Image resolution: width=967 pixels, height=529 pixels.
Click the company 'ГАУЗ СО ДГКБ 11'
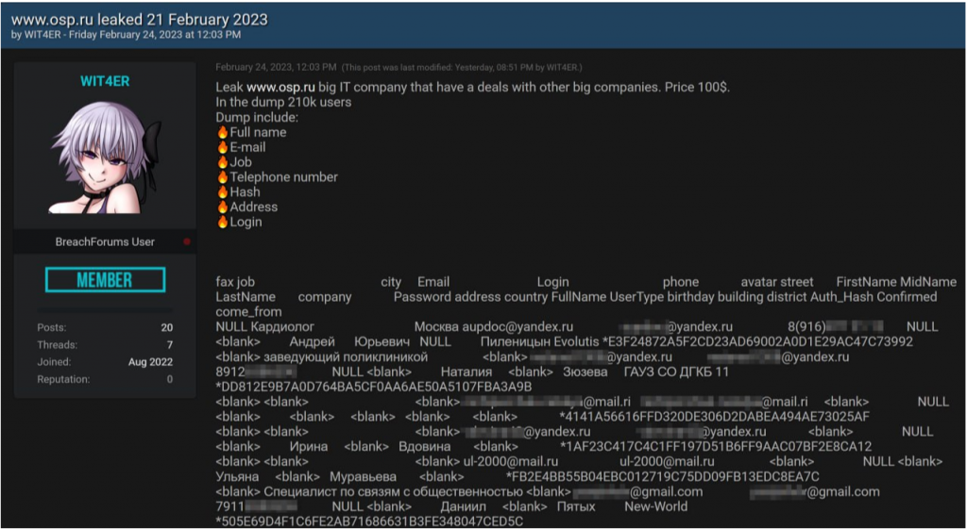[x=676, y=372]
